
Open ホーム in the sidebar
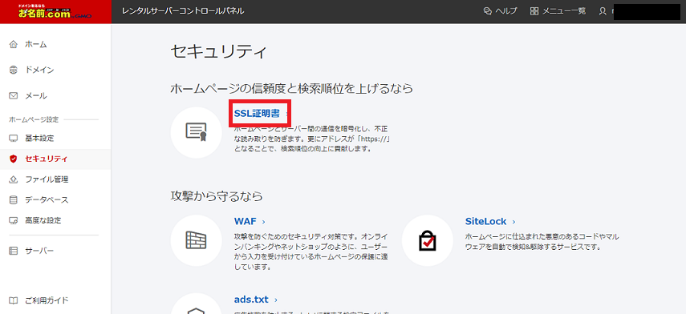click(x=36, y=44)
